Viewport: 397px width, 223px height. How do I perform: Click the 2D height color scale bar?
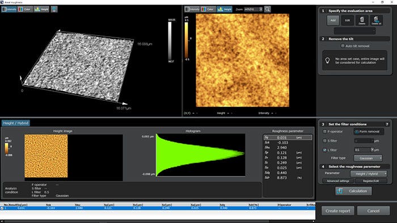pos(187,41)
